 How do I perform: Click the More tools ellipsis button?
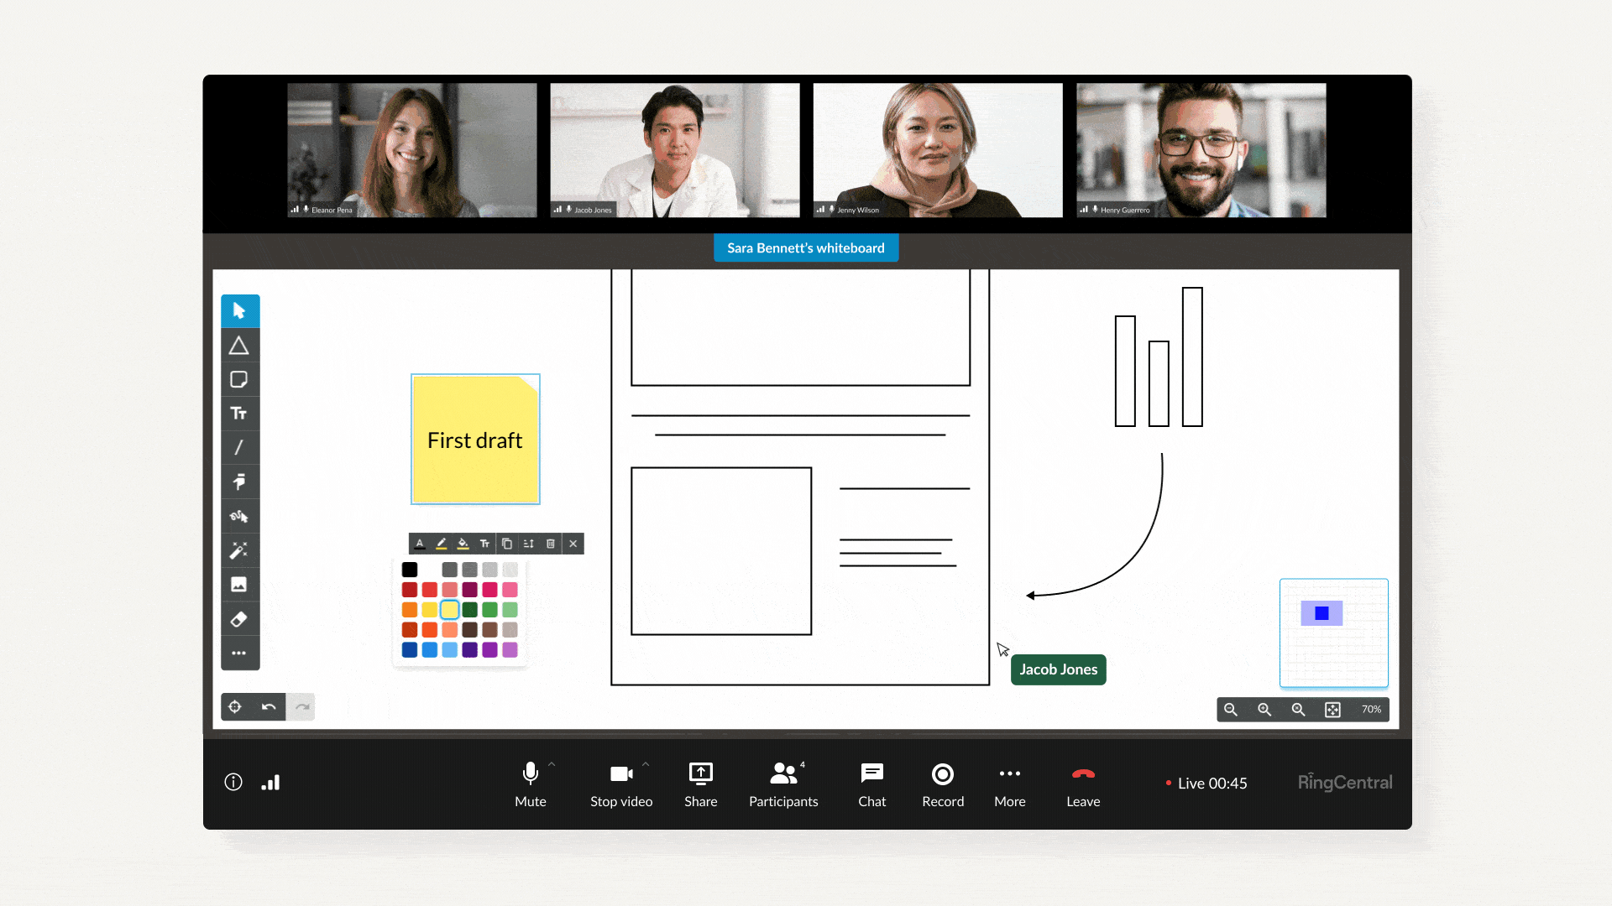coord(239,653)
